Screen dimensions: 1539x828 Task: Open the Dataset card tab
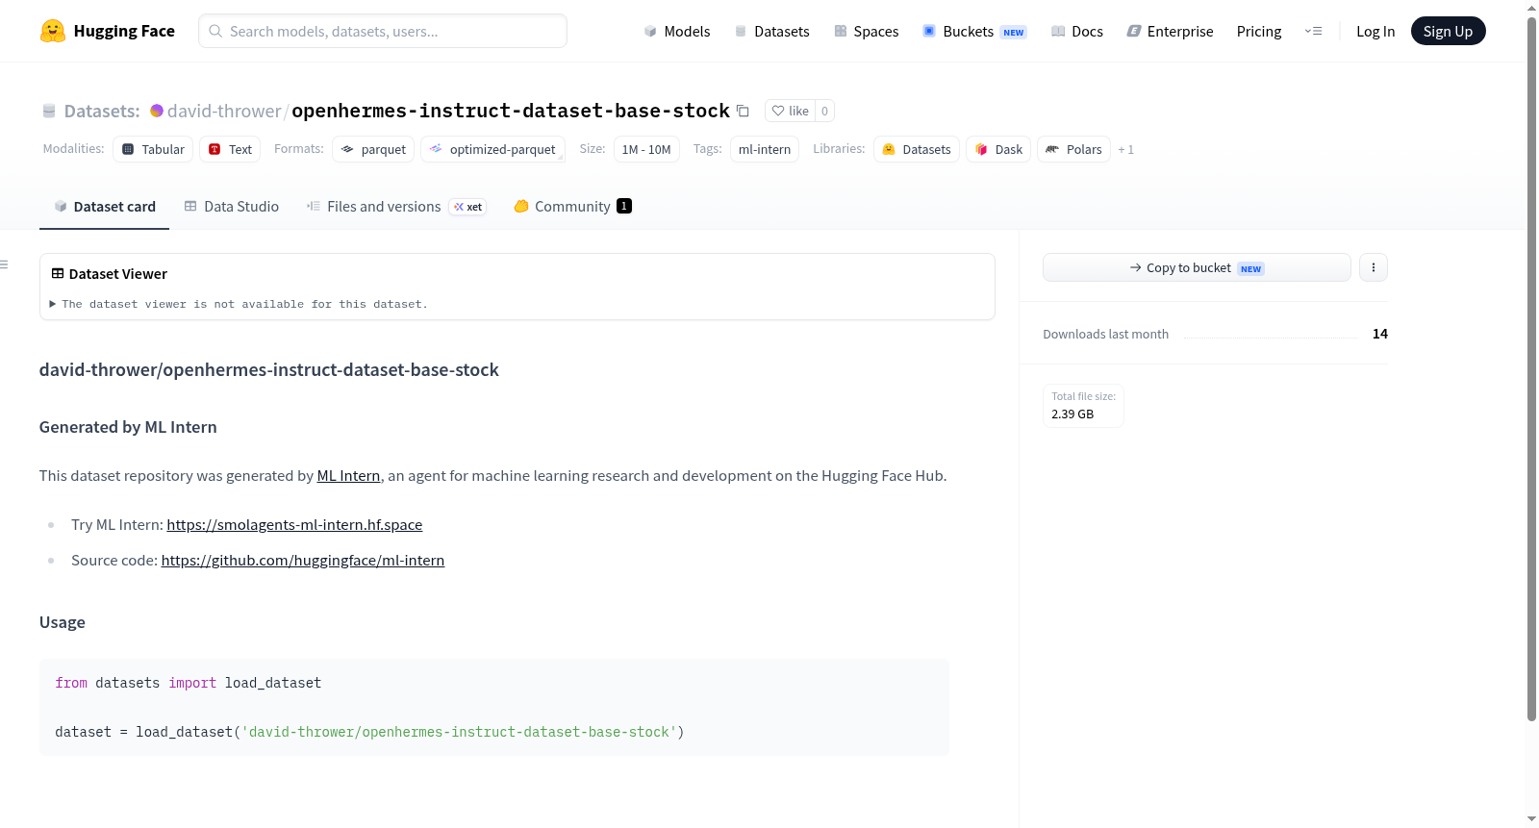pos(104,206)
